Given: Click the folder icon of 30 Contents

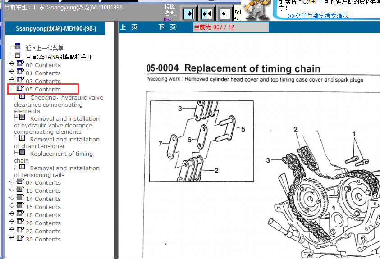Looking at the screenshot, I should tap(20, 238).
